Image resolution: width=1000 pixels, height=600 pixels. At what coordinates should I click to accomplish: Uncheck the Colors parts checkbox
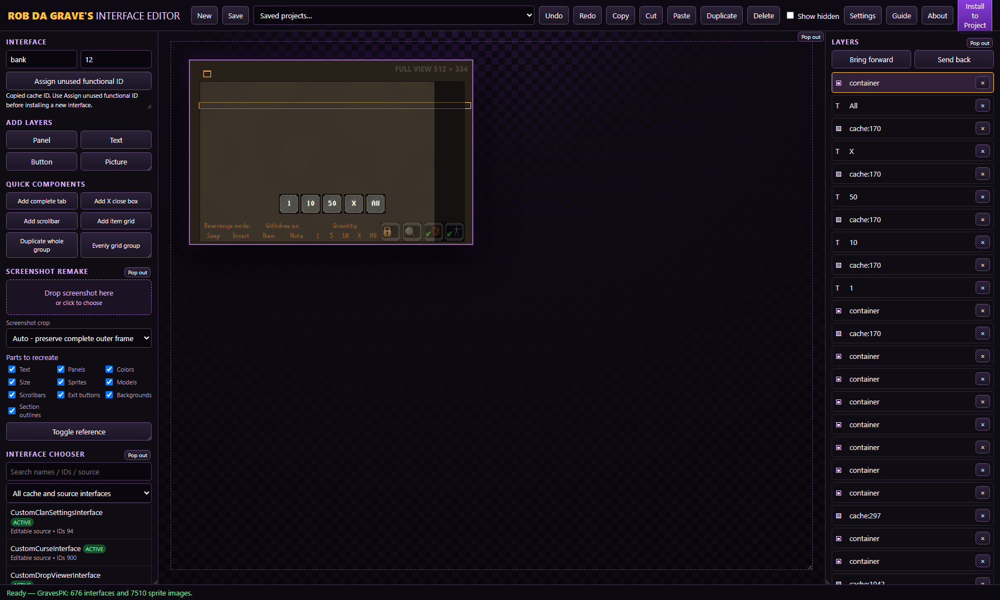pyautogui.click(x=109, y=369)
